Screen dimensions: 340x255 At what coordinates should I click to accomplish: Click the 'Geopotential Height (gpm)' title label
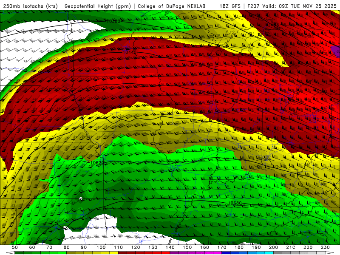coord(98,6)
